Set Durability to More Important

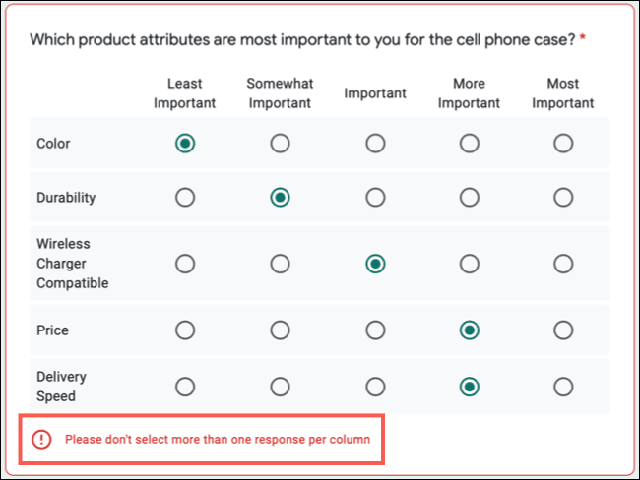pyautogui.click(x=470, y=198)
